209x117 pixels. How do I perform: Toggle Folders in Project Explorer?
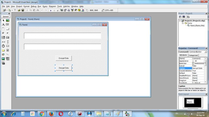188,17
